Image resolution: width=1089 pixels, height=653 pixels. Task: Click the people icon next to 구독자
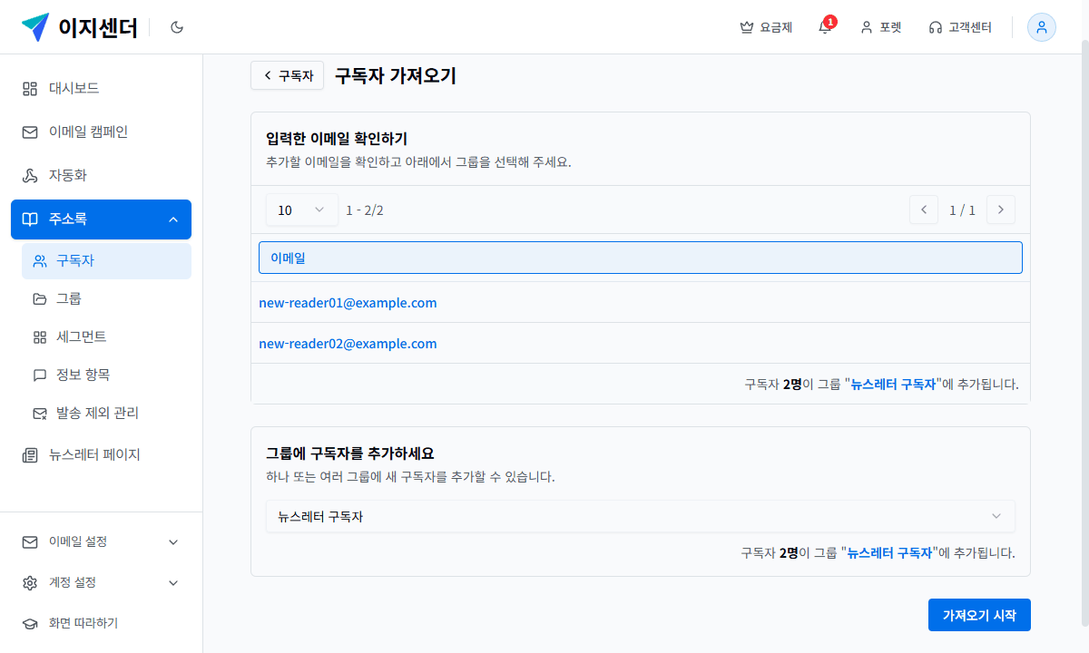point(40,261)
